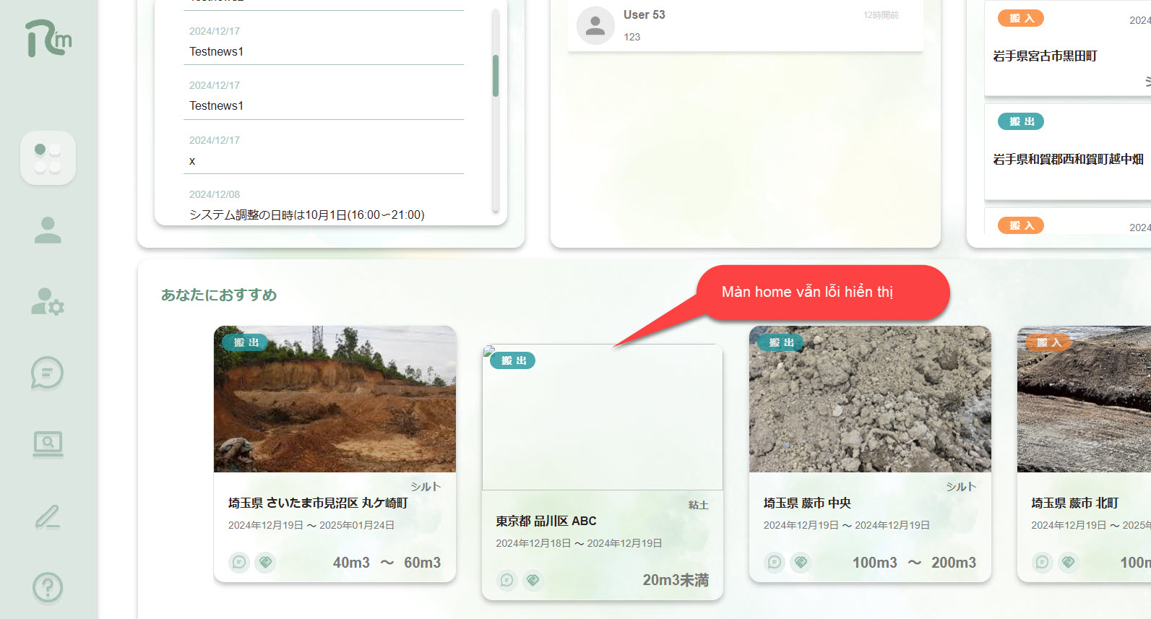Open the pencil edit sidebar icon
1151x619 pixels.
click(x=48, y=516)
